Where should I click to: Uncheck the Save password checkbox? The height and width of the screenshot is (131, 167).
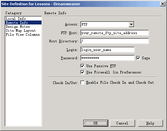[x=138, y=58]
